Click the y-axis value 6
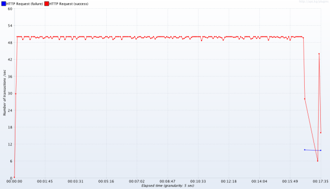330x189 pixels. (x=11, y=161)
